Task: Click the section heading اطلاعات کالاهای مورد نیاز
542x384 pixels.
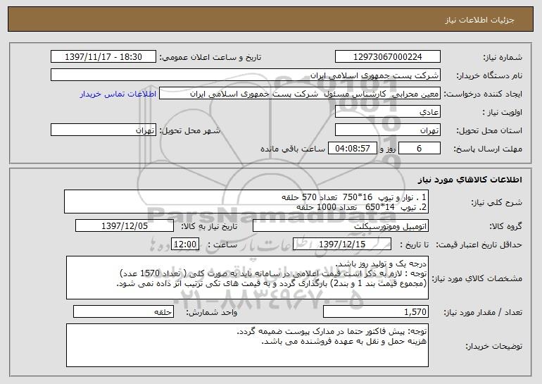Action: pos(469,180)
